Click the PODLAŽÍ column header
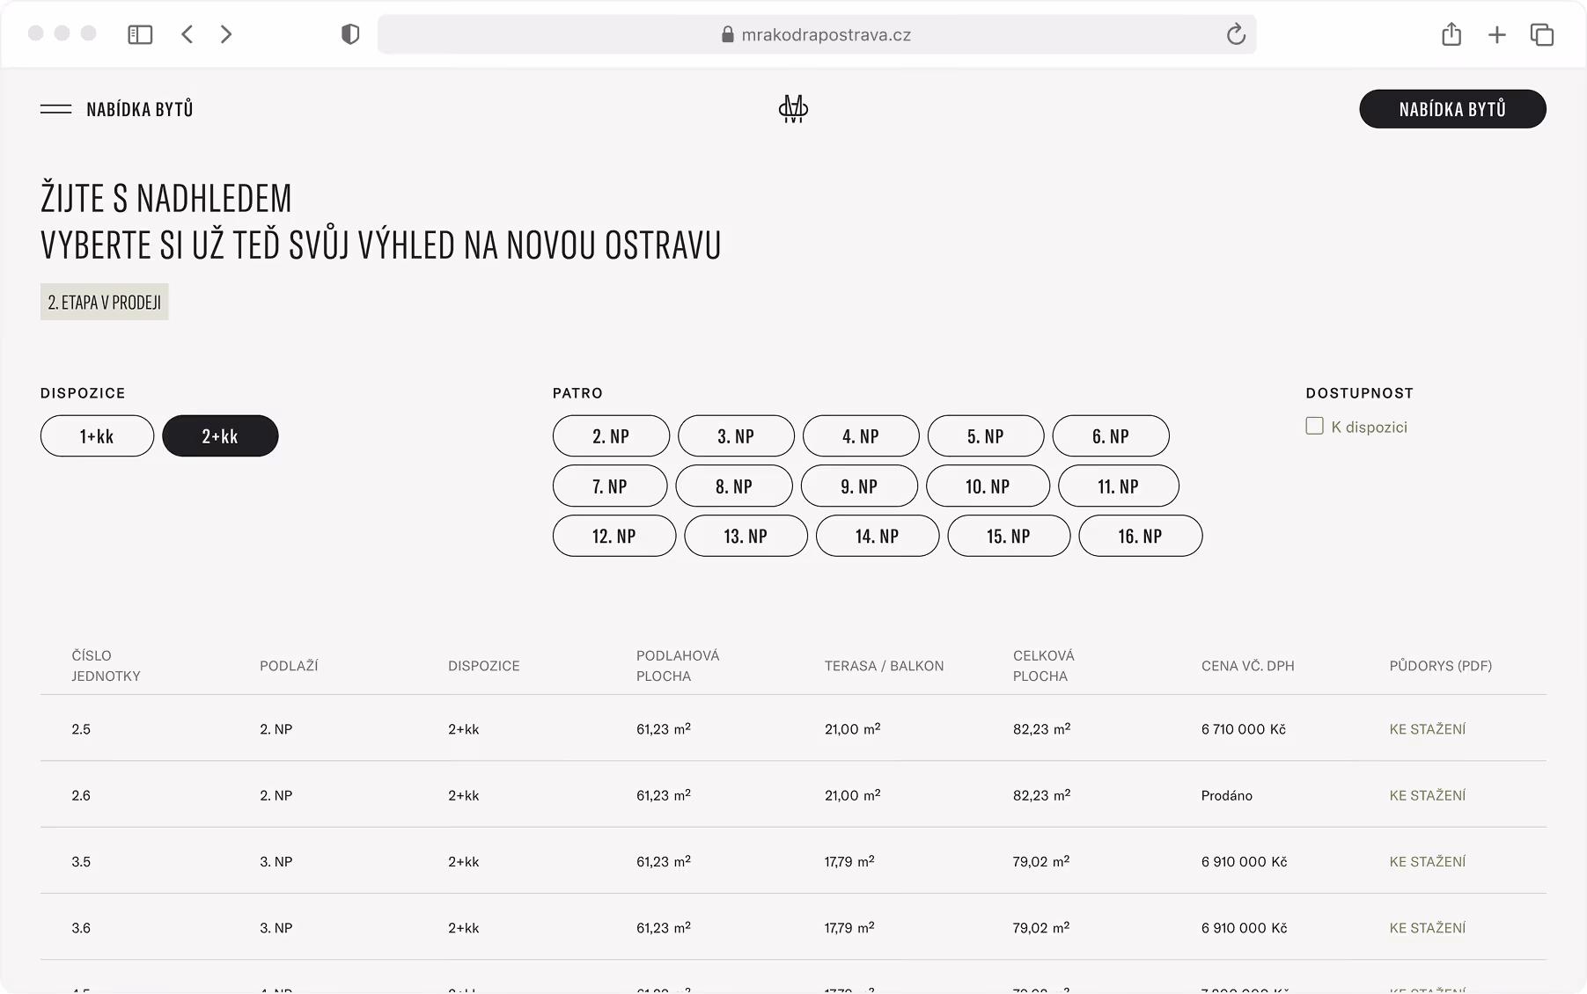 [x=289, y=666]
